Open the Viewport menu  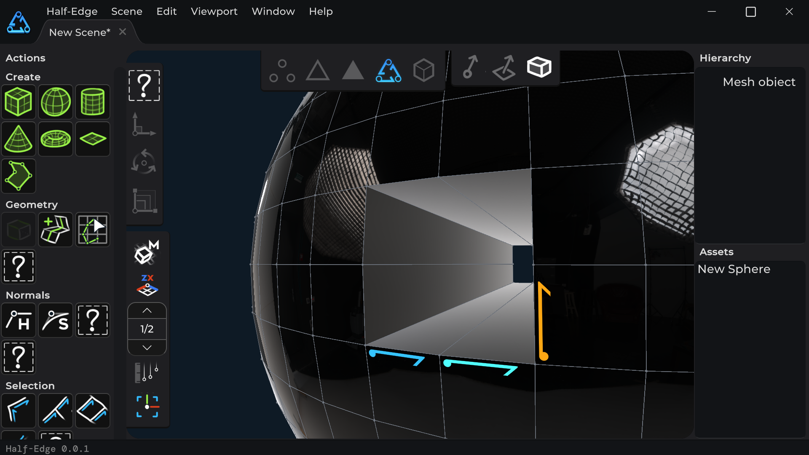click(x=214, y=11)
